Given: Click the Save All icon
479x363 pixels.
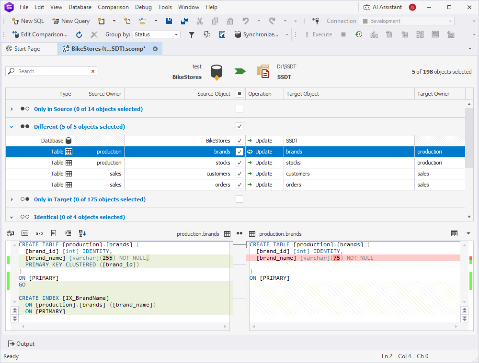Looking at the screenshot, I should pyautogui.click(x=184, y=21).
